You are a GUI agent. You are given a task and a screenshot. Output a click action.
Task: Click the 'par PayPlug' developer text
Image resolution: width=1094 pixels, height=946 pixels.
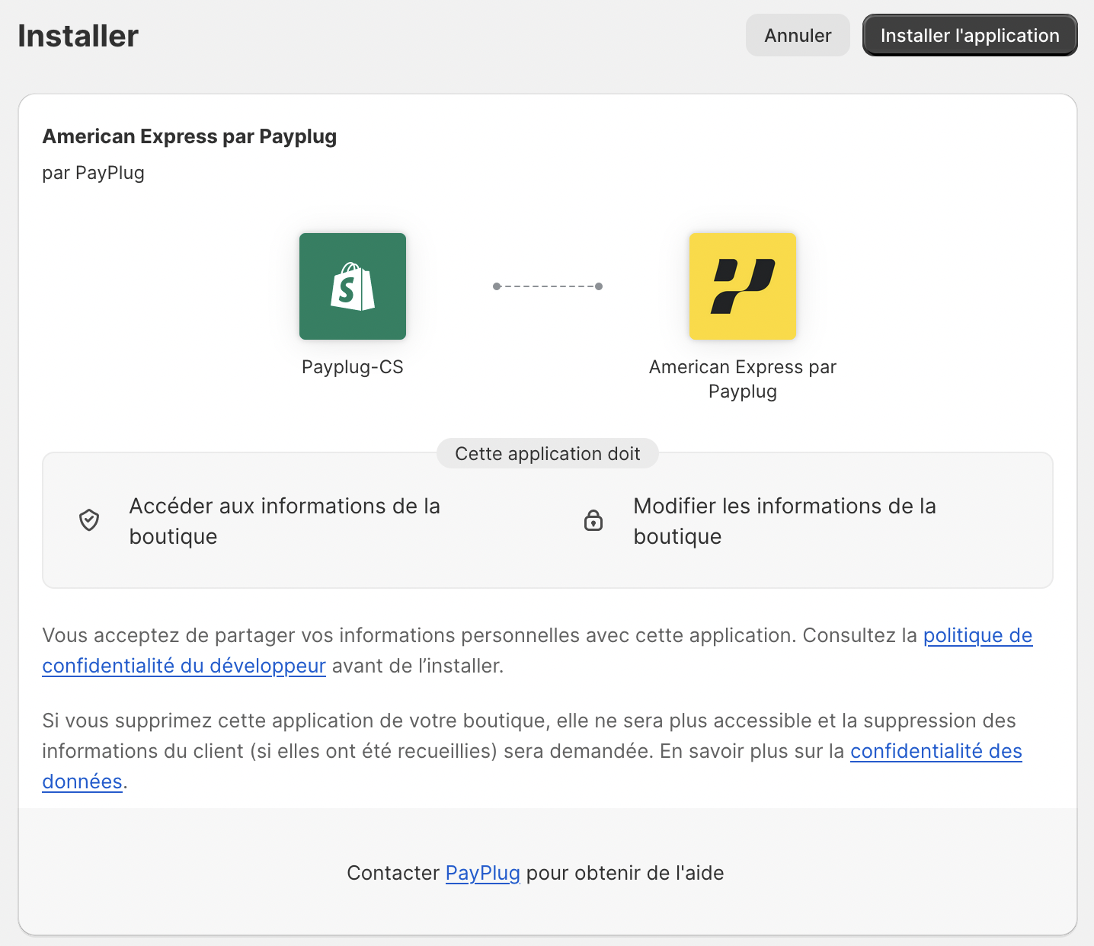click(94, 173)
